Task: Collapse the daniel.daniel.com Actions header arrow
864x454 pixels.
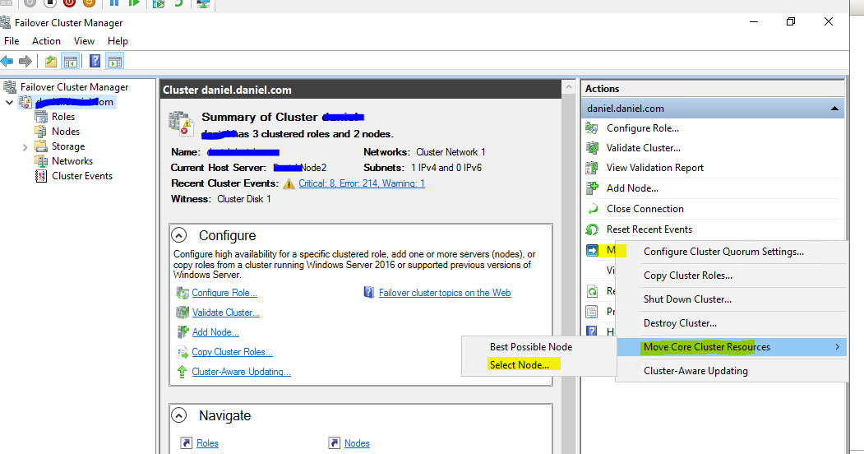Action: [834, 109]
